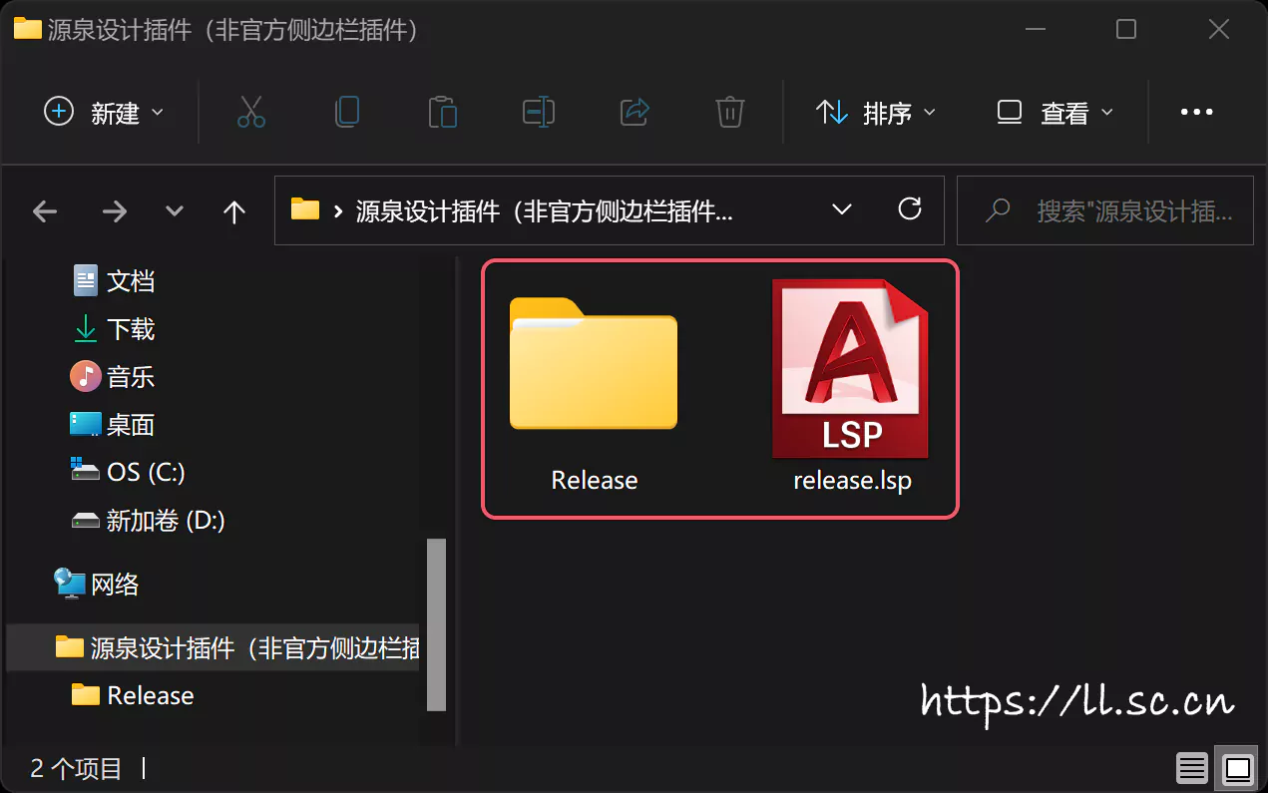Refresh the current folder
Screen dimensions: 1268x793
click(x=909, y=209)
